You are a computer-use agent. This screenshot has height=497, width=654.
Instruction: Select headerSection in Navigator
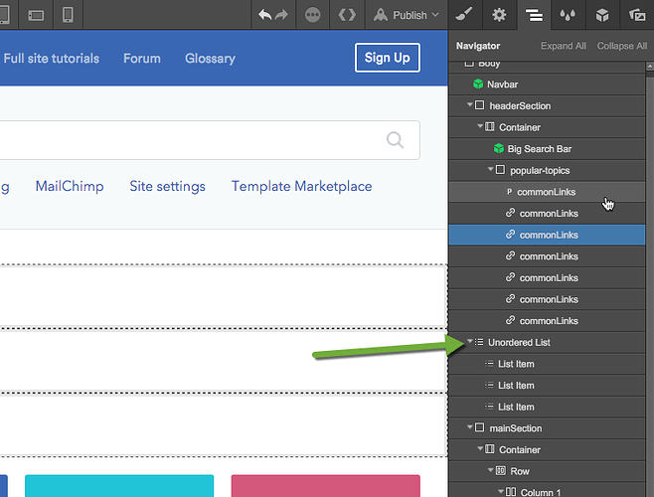(547, 106)
